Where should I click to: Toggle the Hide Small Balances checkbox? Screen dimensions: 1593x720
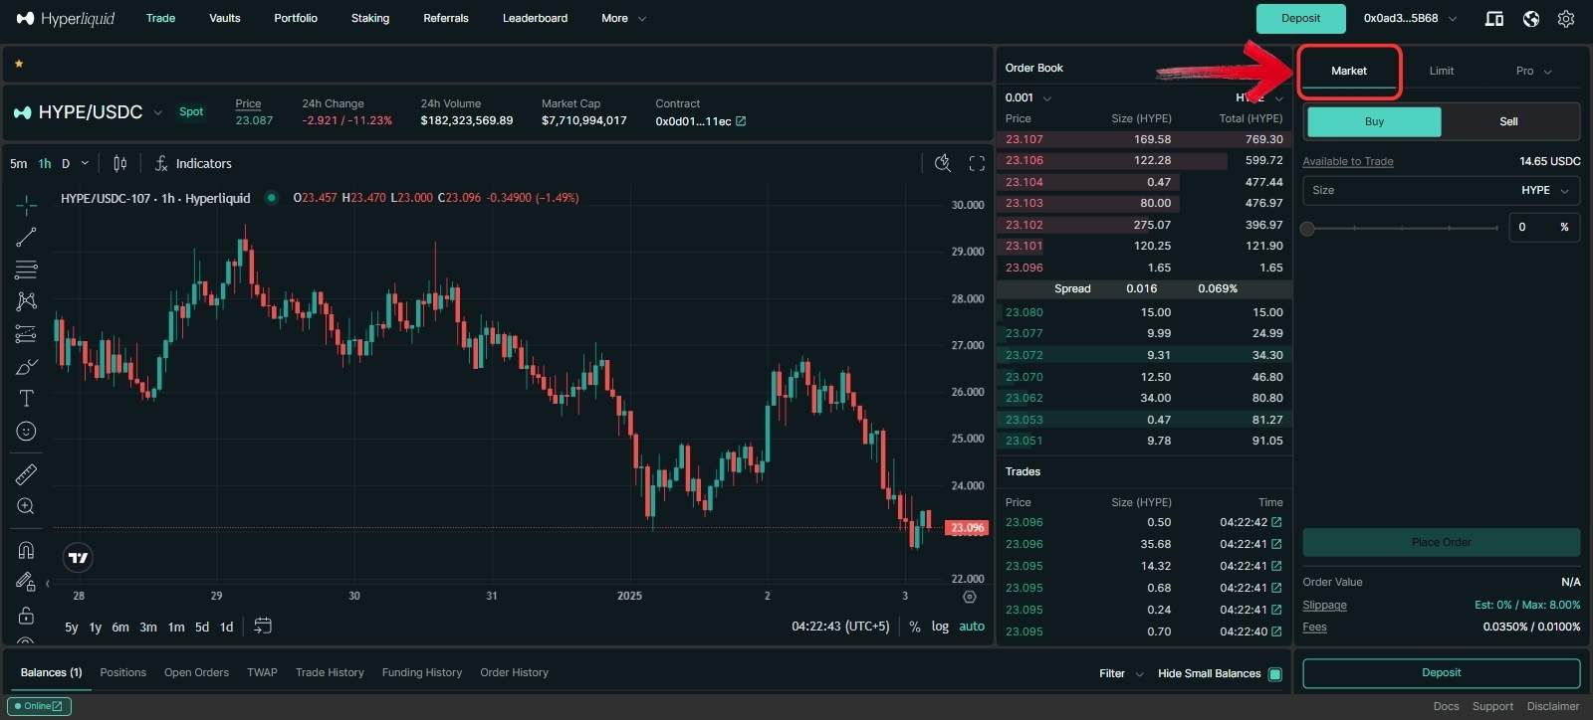1275,673
